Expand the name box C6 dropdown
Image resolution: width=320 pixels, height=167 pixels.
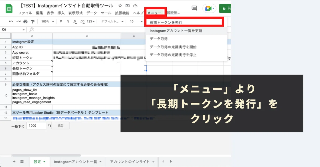(x=24, y=30)
